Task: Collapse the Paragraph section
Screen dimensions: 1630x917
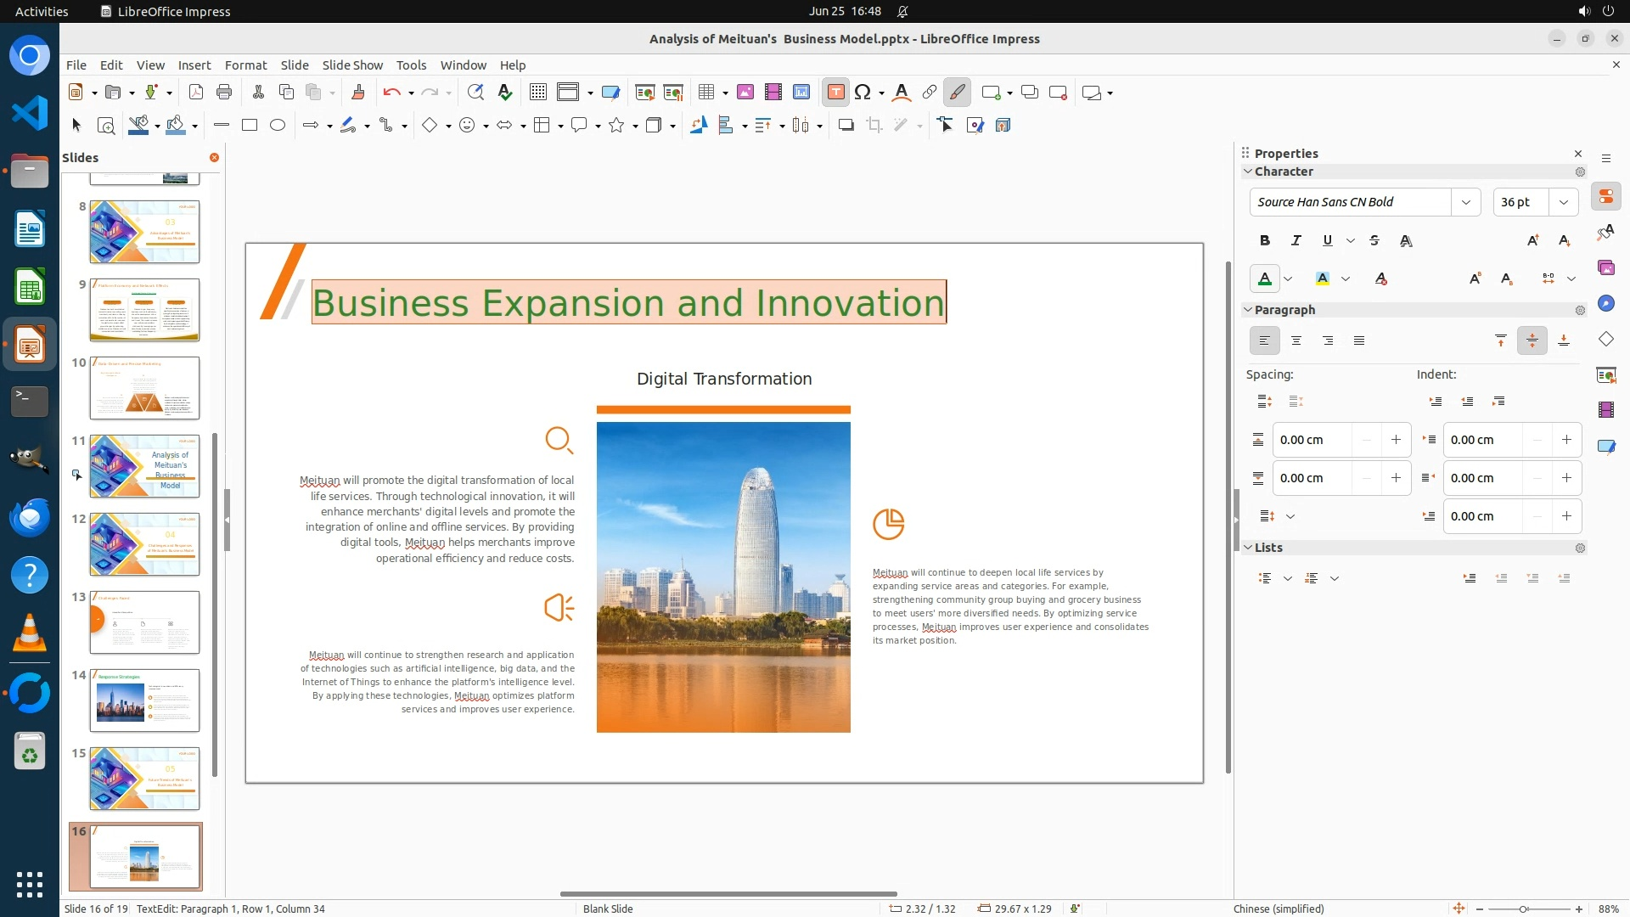Action: (x=1248, y=310)
